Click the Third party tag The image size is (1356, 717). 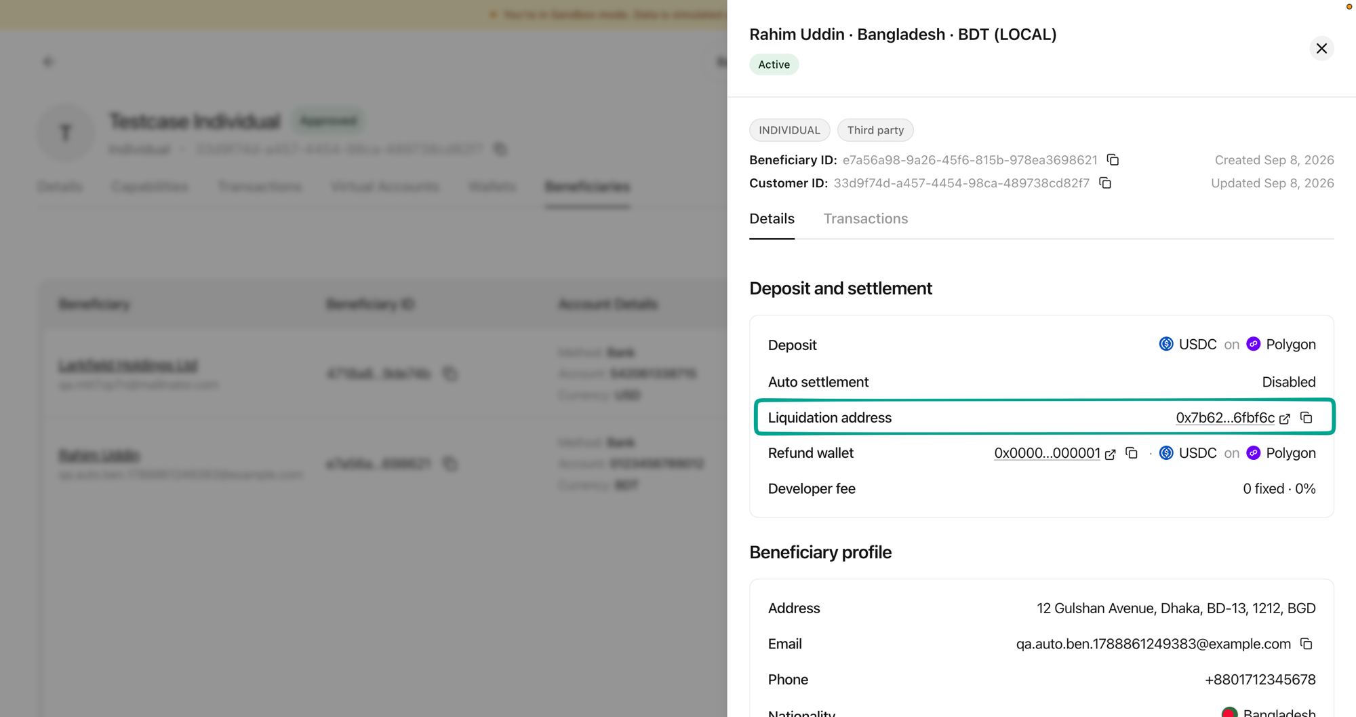(875, 130)
